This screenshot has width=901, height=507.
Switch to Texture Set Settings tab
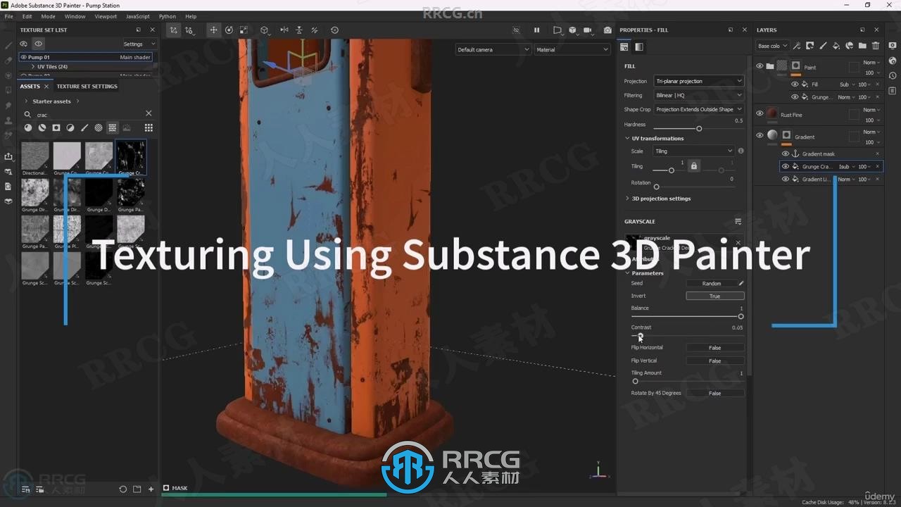tap(87, 86)
